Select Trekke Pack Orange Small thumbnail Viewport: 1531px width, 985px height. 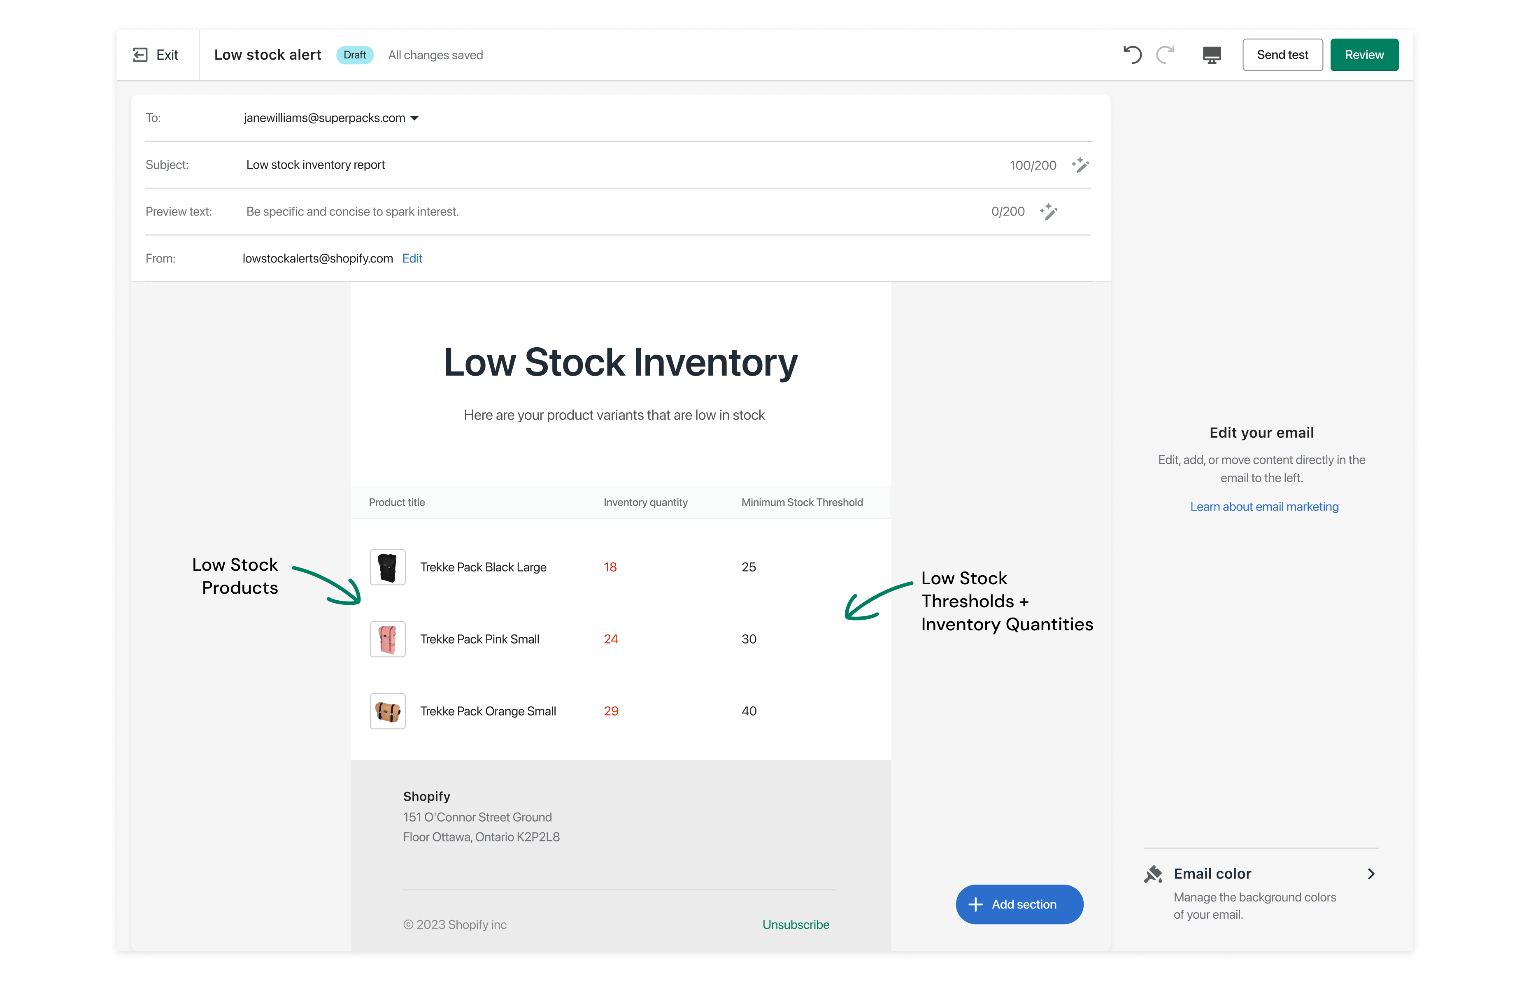click(388, 711)
